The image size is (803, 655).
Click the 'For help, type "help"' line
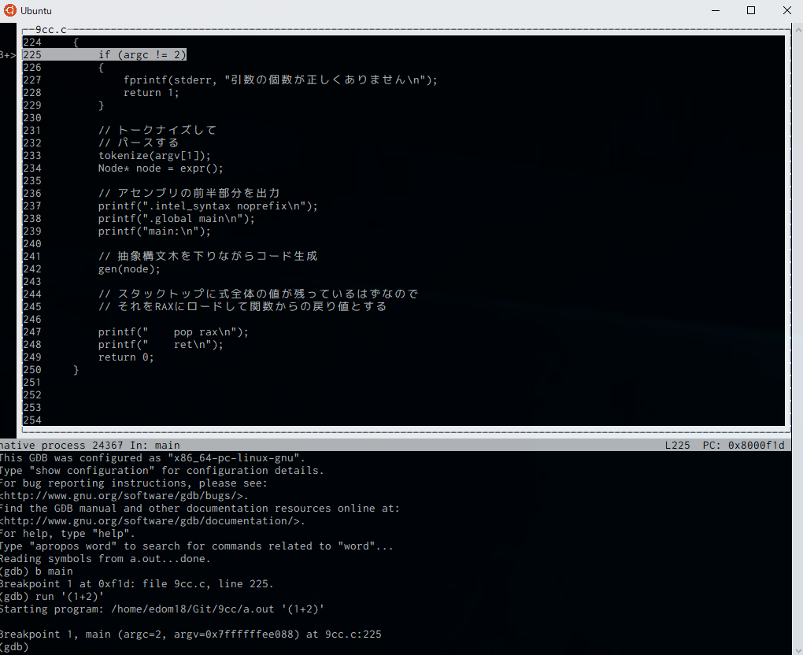[x=68, y=534]
